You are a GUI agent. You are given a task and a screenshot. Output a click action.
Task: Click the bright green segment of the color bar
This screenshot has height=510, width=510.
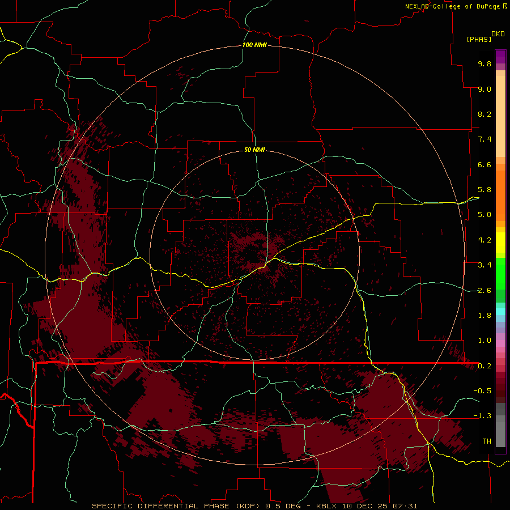click(500, 273)
